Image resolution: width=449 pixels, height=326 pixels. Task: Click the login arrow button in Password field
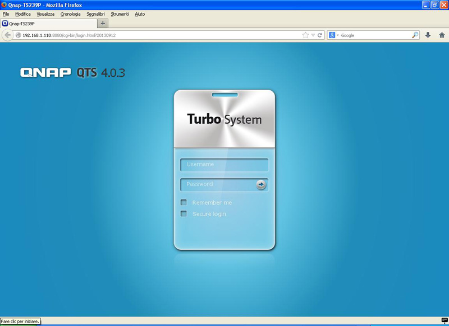(261, 184)
